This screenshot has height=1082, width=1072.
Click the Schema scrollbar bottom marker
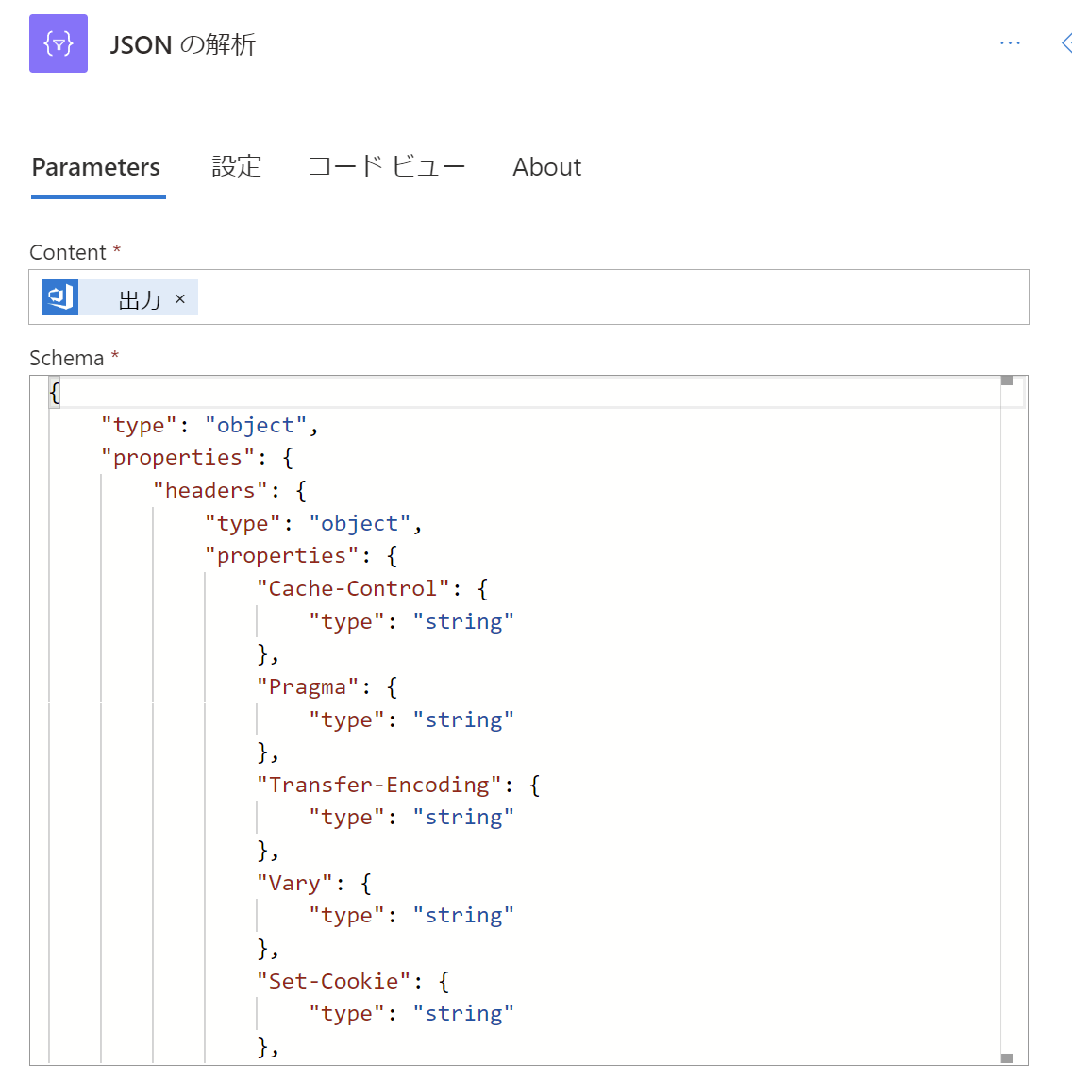(1007, 1057)
